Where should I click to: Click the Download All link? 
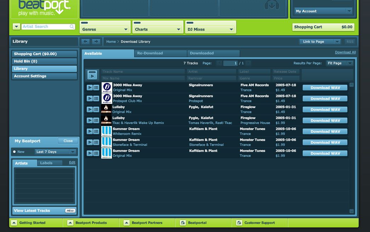pyautogui.click(x=345, y=52)
